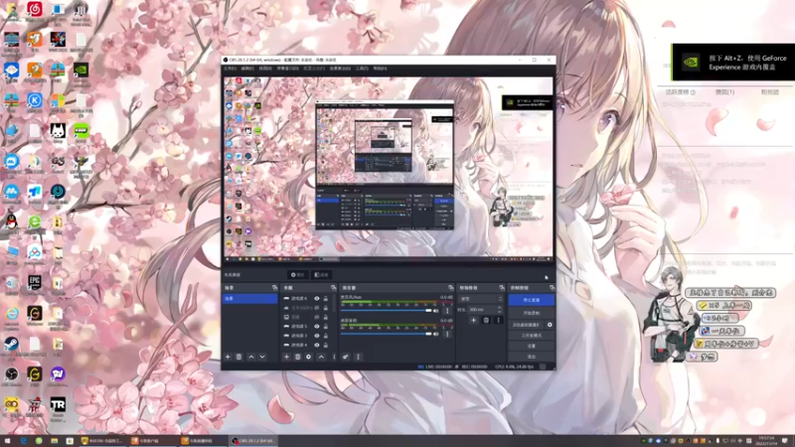This screenshot has width=795, height=447.
Task: Start the virtual camera button
Action: point(527,325)
